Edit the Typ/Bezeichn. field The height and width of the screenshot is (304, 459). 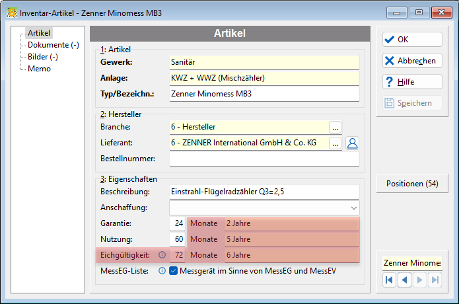pos(264,94)
